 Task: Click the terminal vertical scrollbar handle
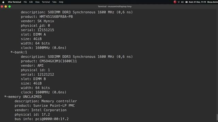pos(217,117)
